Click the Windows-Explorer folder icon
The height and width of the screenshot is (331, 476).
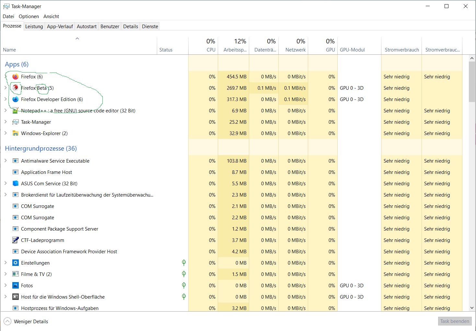coord(15,133)
